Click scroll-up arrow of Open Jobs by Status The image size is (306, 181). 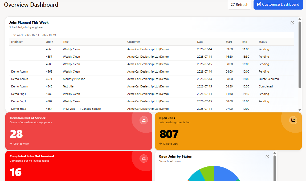point(275,153)
